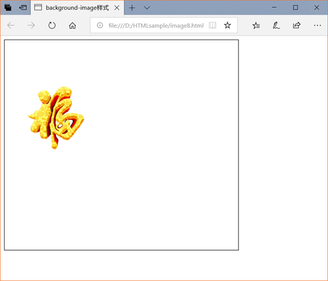Viewport: 328px width, 281px height.
Task: Close the background-image tab
Action: tap(117, 8)
